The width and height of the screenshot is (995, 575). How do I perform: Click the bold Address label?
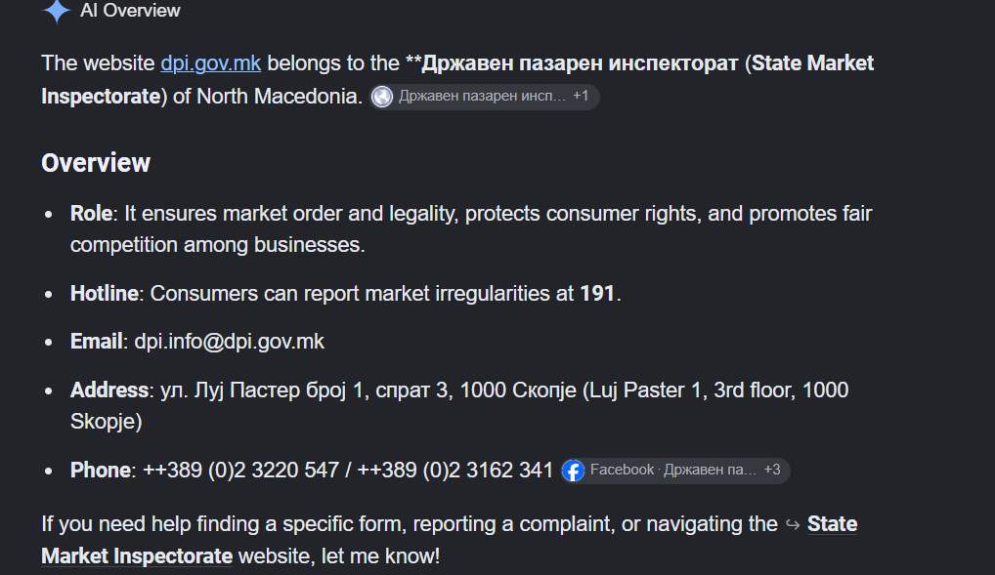[x=109, y=390]
